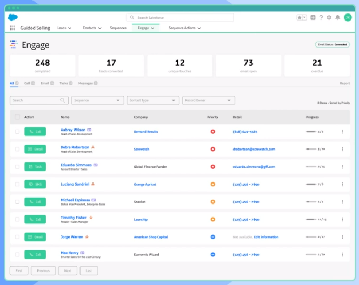Screen dimensions: 359x285
Task: Open row actions menu for Max Henry
Action: pos(342,254)
